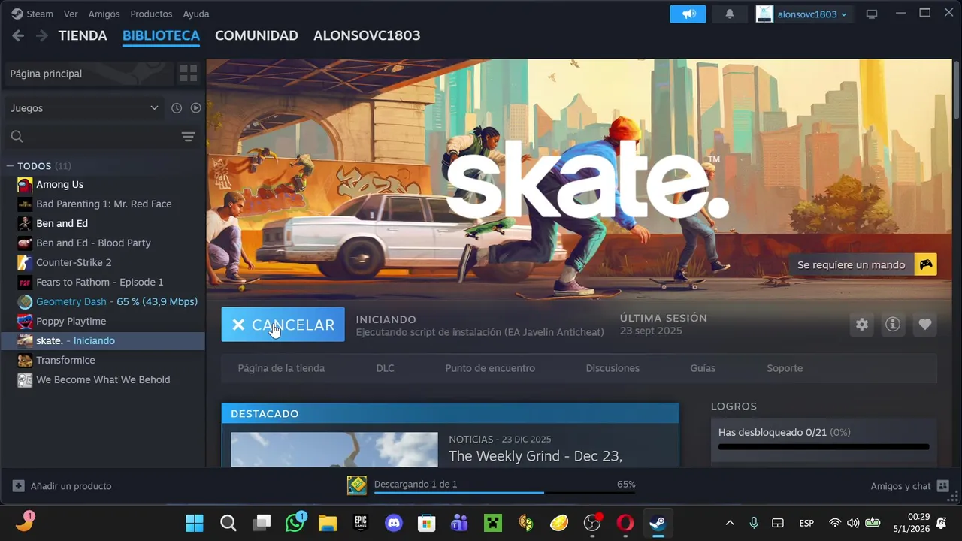Image resolution: width=962 pixels, height=541 pixels.
Task: Open WhatsApp from the taskbar
Action: (295, 523)
